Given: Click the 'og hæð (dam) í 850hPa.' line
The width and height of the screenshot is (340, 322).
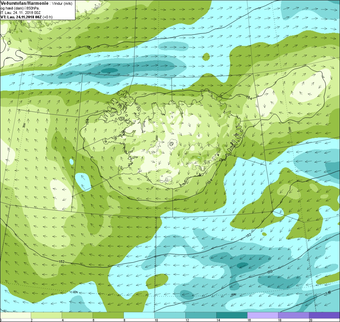Looking at the screenshot, I should 20,8.
